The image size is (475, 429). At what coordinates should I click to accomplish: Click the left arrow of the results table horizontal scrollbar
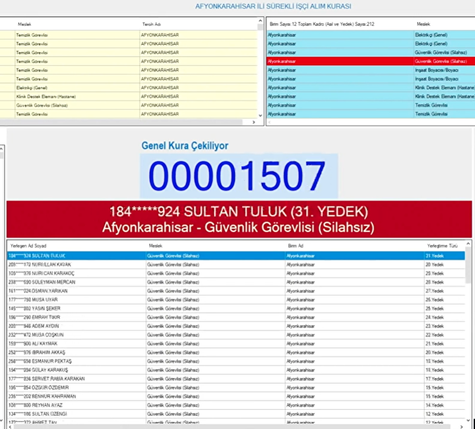pos(11,426)
